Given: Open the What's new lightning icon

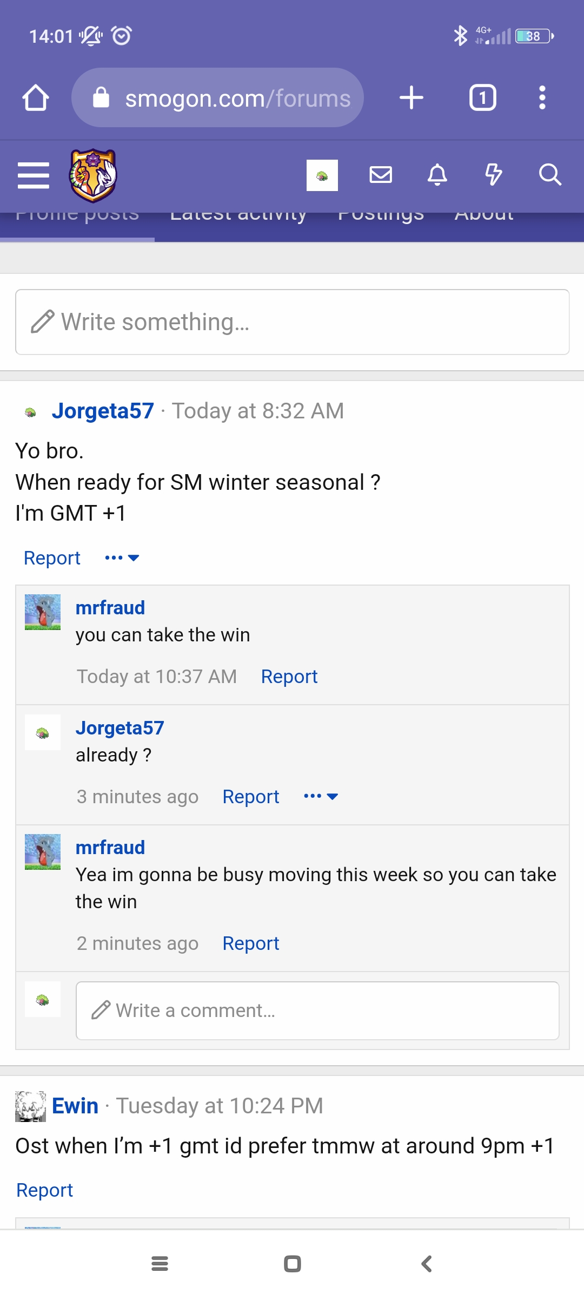Looking at the screenshot, I should point(493,175).
